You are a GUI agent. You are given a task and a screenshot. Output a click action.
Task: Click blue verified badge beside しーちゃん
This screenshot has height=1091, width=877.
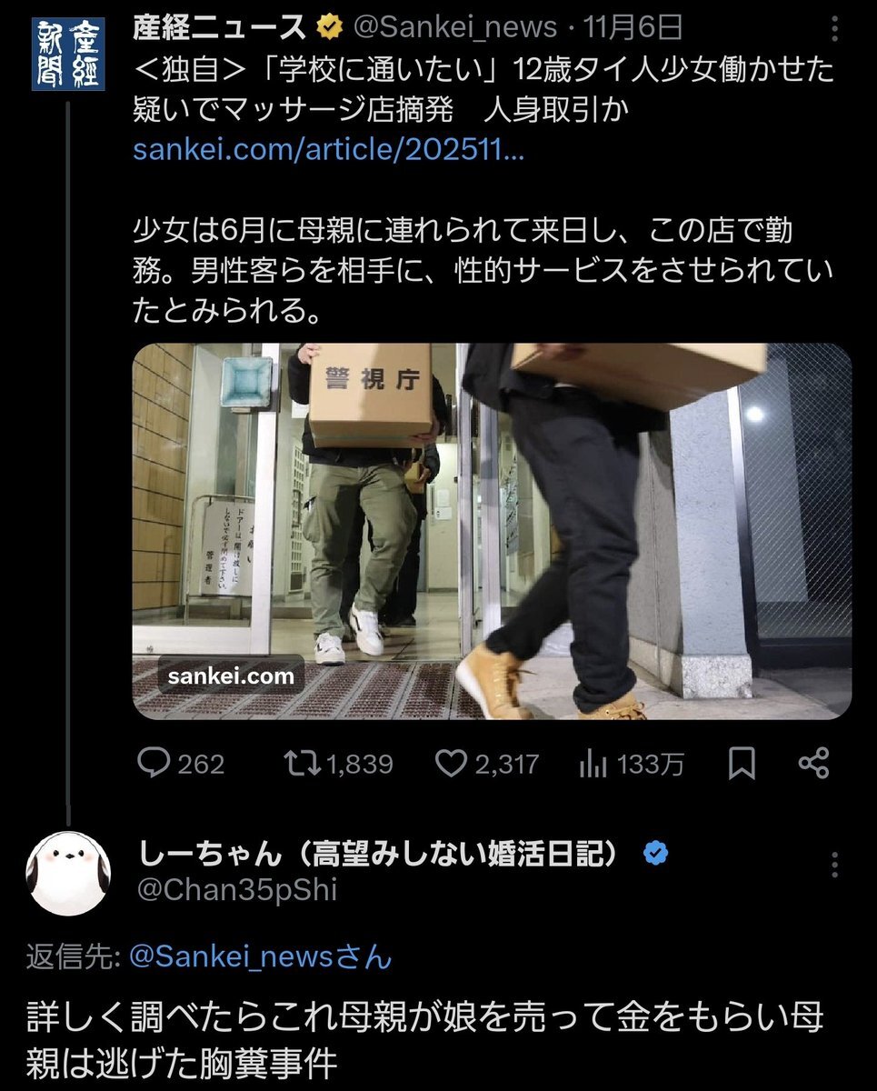tap(655, 853)
